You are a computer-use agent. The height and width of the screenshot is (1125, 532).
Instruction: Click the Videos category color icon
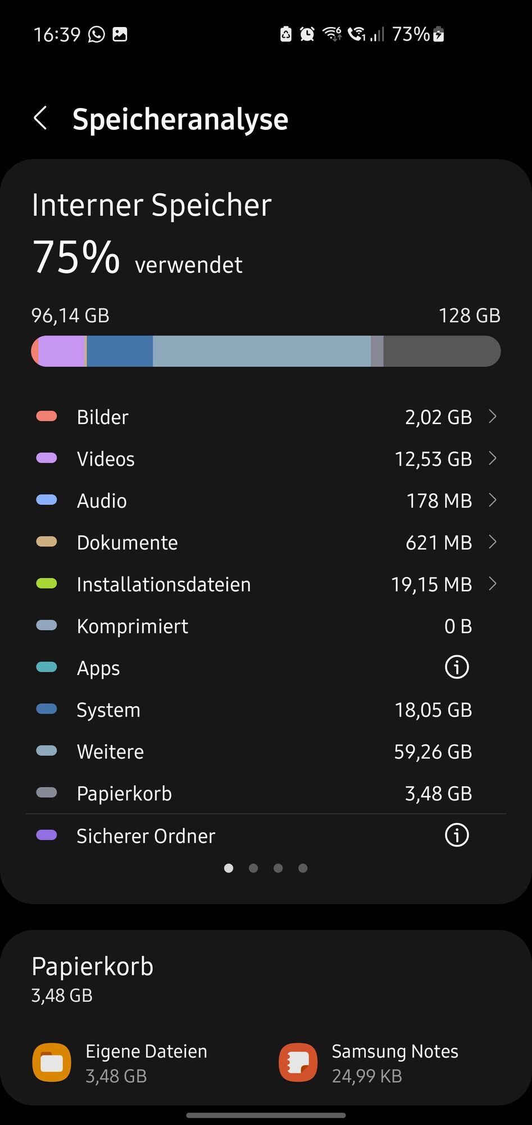pyautogui.click(x=47, y=458)
